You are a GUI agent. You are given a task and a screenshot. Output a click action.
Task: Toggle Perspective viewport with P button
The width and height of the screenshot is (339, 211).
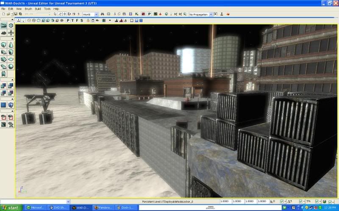68,20
